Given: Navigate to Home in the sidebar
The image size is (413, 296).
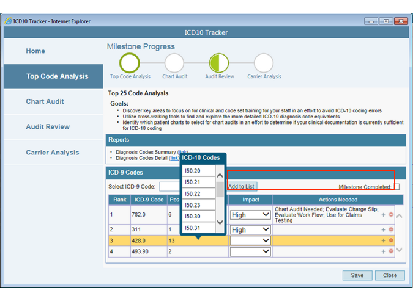Looking at the screenshot, I should 35,51.
